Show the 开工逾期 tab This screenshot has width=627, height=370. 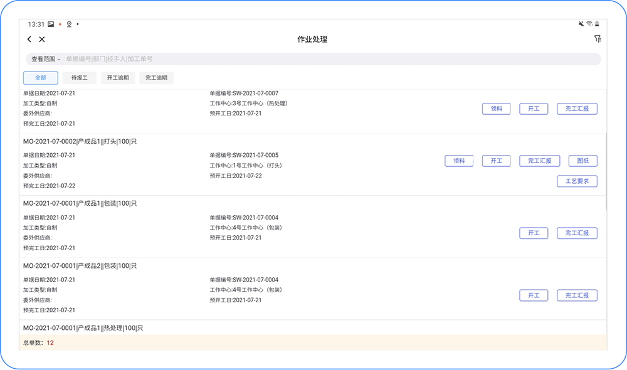pos(118,78)
